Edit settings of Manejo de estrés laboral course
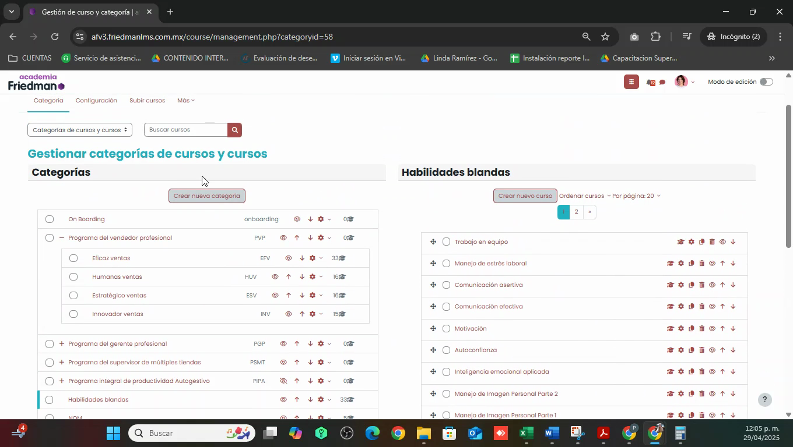This screenshot has width=793, height=447. (680, 263)
